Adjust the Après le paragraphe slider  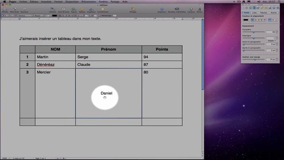[x=253, y=50]
